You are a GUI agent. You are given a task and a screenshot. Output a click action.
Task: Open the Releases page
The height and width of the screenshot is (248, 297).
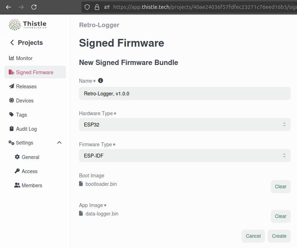pyautogui.click(x=26, y=87)
